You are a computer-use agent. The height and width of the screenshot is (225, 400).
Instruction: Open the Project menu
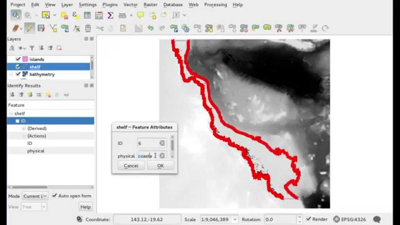click(18, 5)
